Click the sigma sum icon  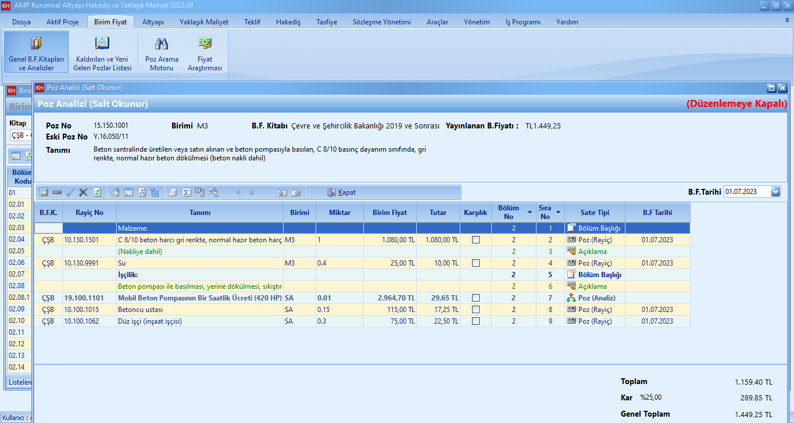[x=187, y=192]
